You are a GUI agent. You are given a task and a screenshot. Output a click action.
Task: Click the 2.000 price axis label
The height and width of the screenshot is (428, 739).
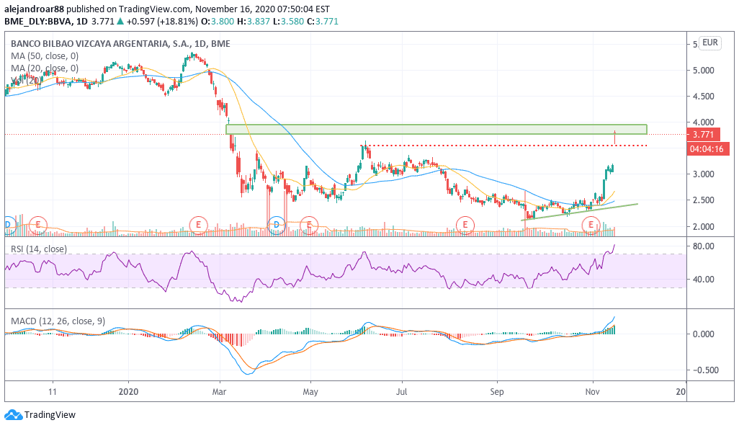coord(704,227)
